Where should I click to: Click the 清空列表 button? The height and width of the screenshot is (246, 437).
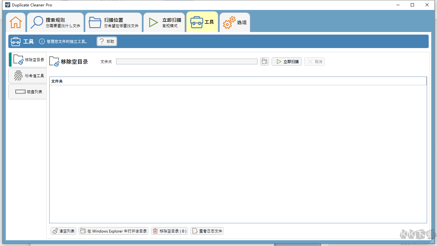(63, 231)
